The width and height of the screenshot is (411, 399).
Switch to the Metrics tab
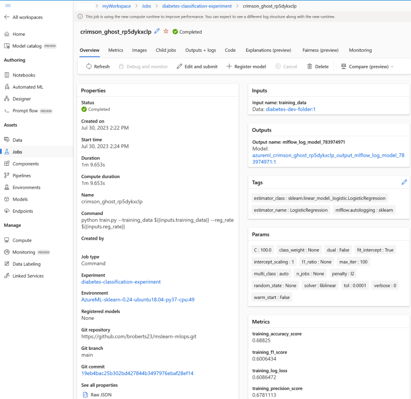(116, 50)
